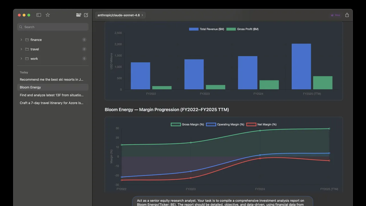Open the Bloom Energy chat

(x=53, y=87)
